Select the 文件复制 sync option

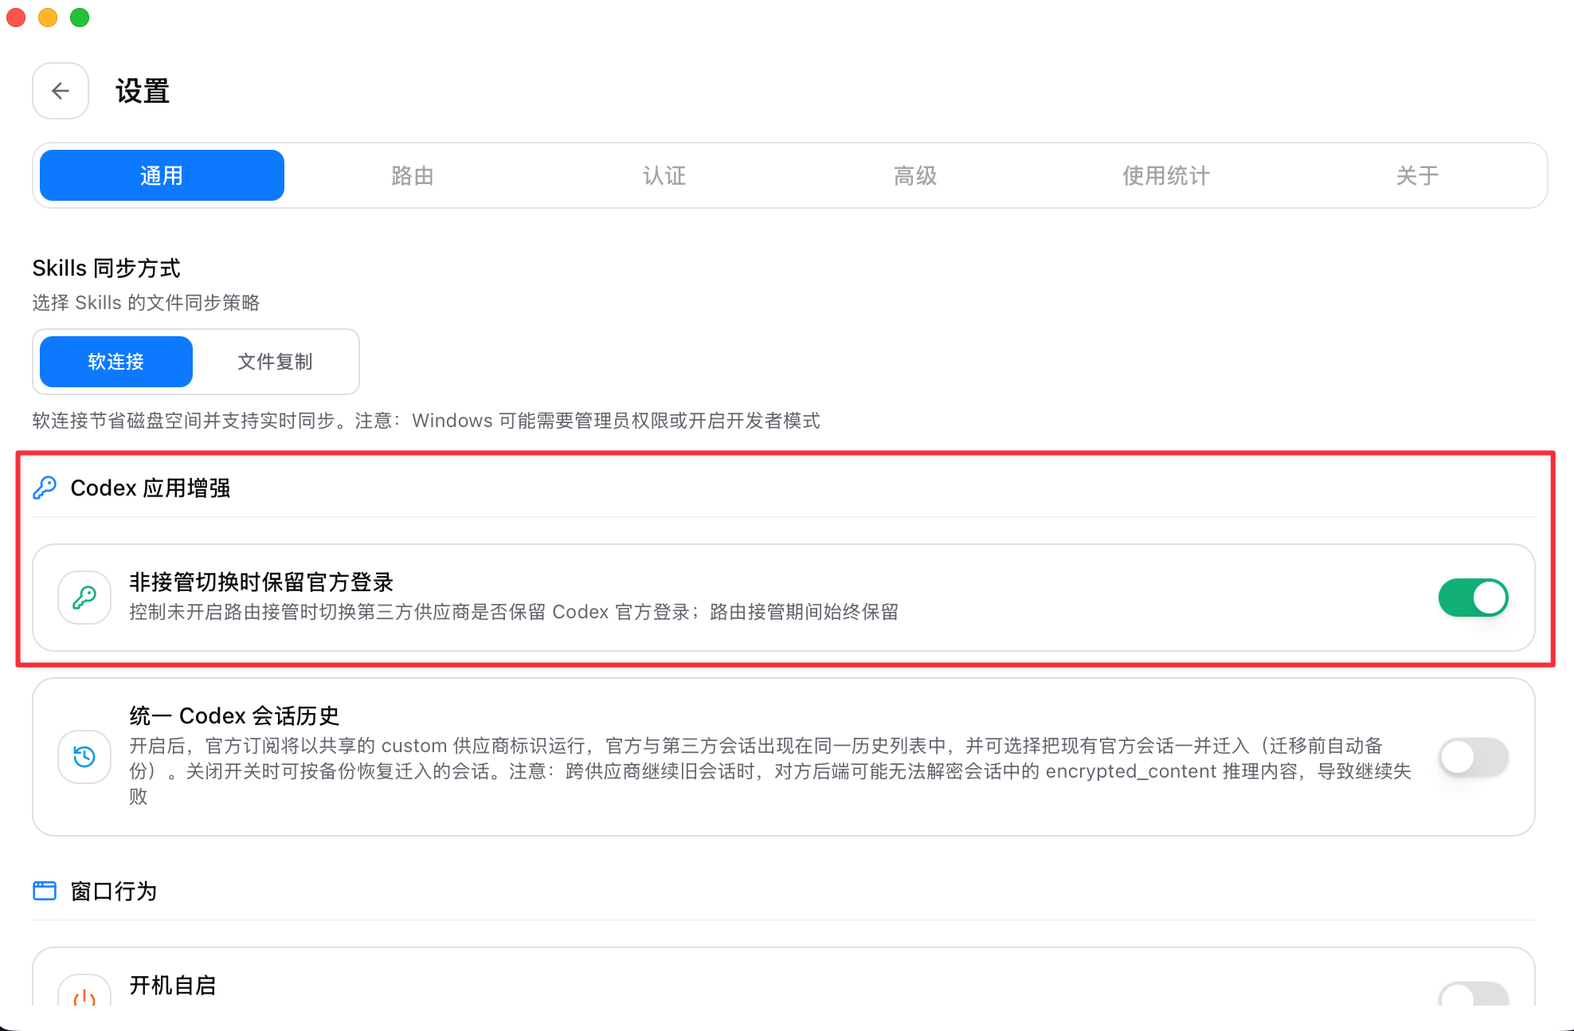click(275, 362)
